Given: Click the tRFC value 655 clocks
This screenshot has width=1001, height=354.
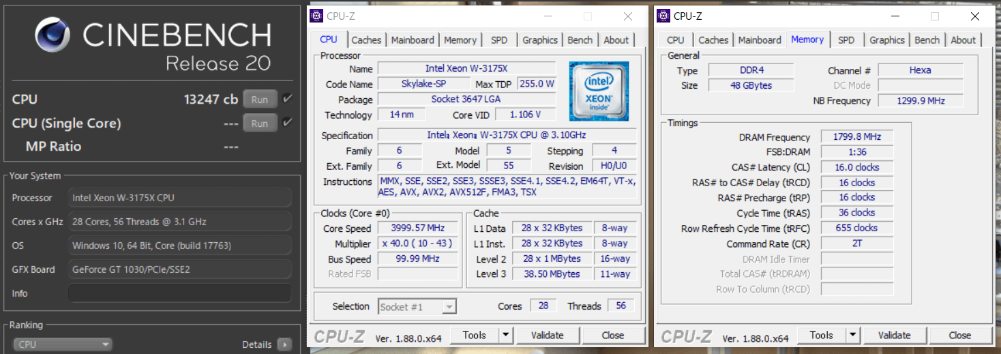Looking at the screenshot, I should coord(856,228).
